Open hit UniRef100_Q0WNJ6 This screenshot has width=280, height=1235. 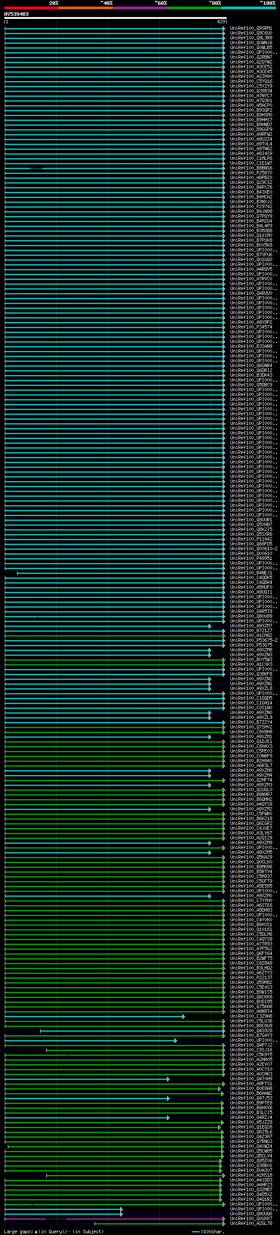251,42
